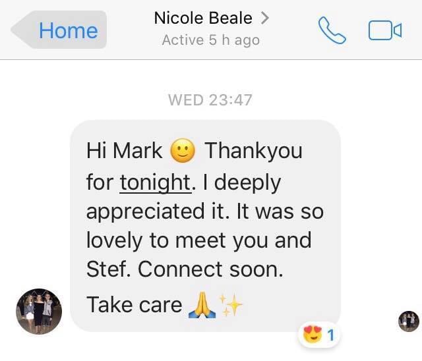The height and width of the screenshot is (361, 422).
Task: Tap 'Take care' line in the message
Action: point(135,305)
